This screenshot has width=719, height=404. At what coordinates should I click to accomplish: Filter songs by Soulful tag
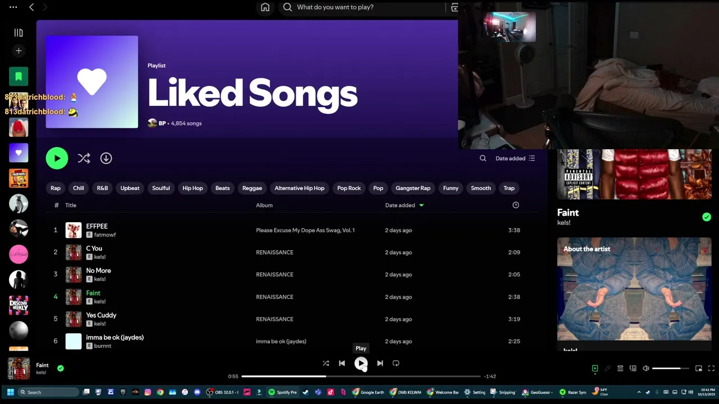(161, 188)
